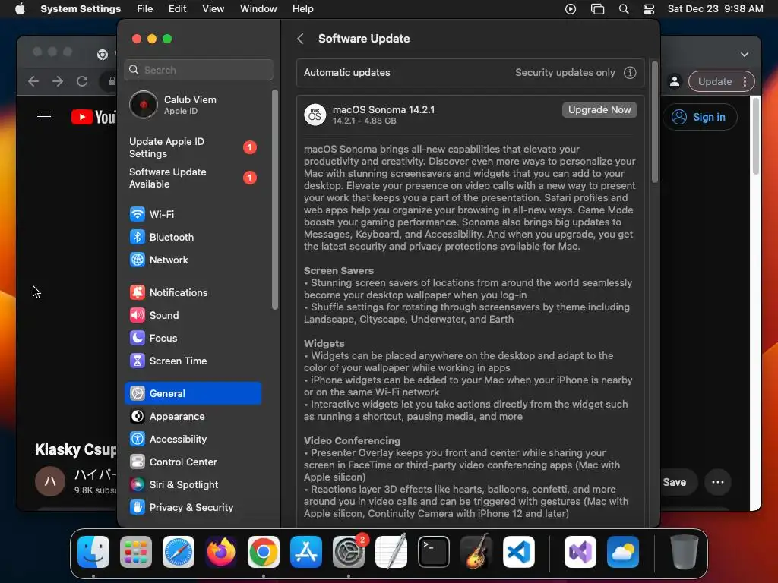The image size is (778, 583).
Task: Open Chrome three-dot menu
Action: click(x=745, y=81)
